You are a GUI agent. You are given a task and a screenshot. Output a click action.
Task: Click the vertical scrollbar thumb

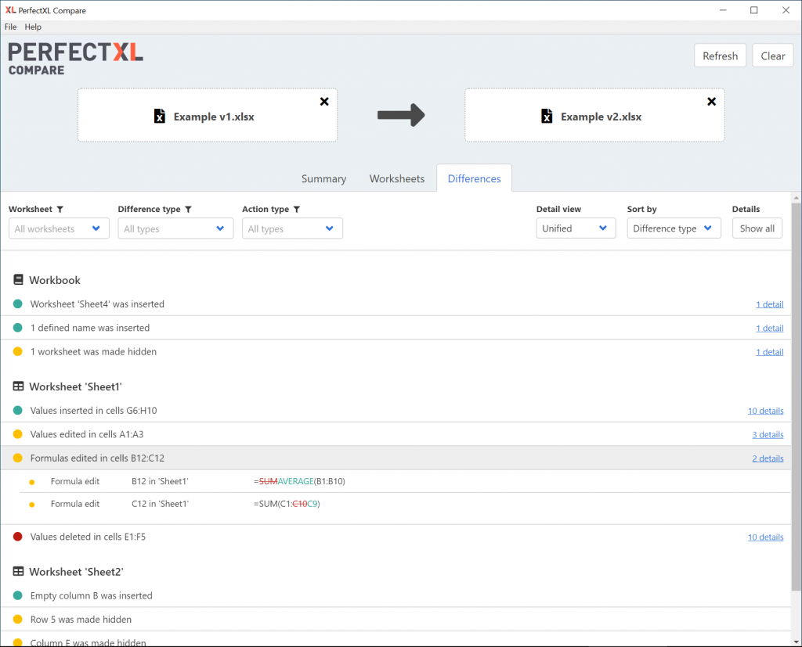click(797, 397)
